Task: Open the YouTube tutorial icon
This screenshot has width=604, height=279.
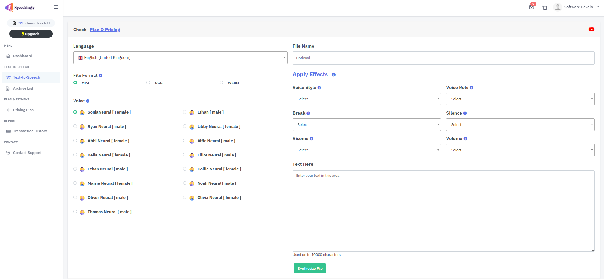Action: (x=592, y=30)
